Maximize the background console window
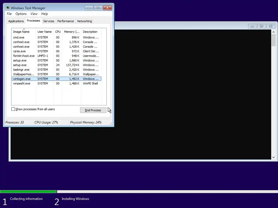 [261, 26]
